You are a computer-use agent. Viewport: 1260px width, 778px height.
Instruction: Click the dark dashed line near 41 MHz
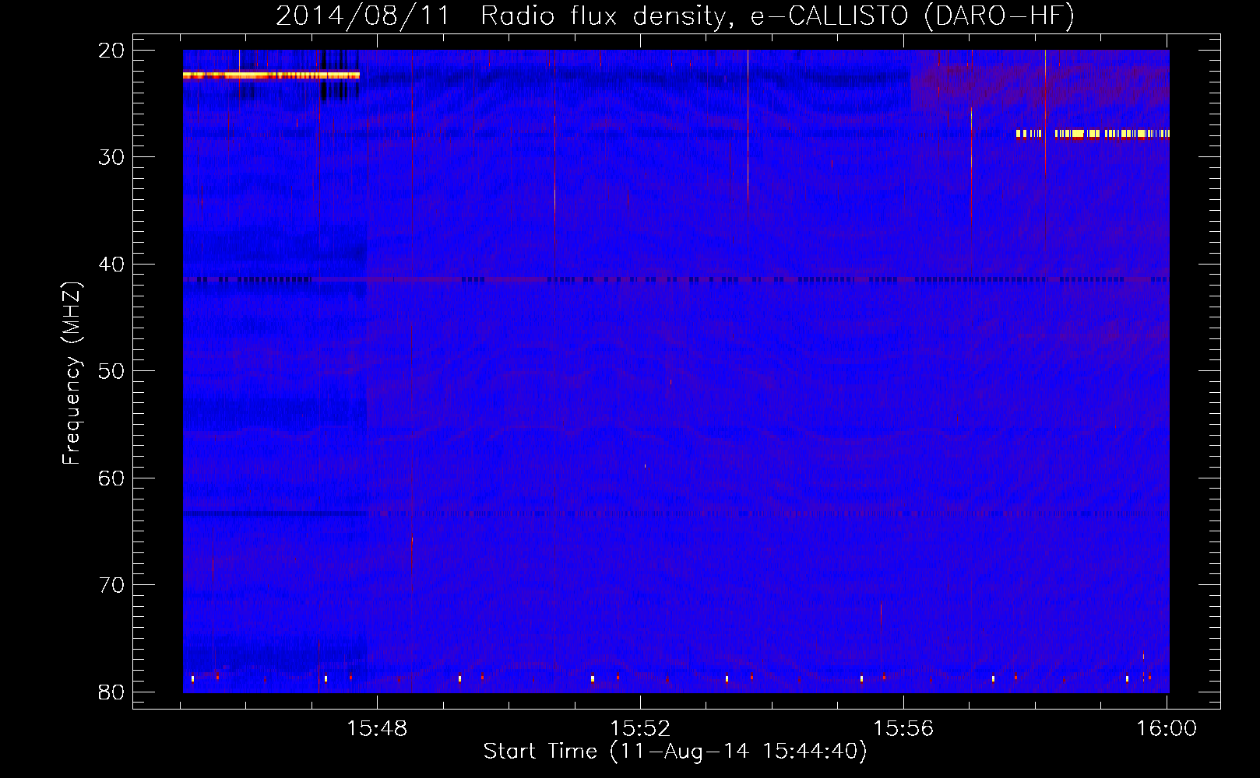[x=676, y=279]
